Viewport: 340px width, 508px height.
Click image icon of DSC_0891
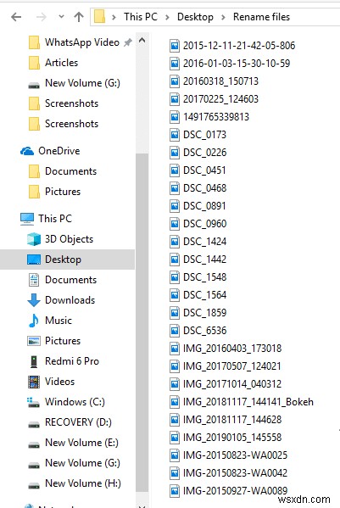point(175,206)
